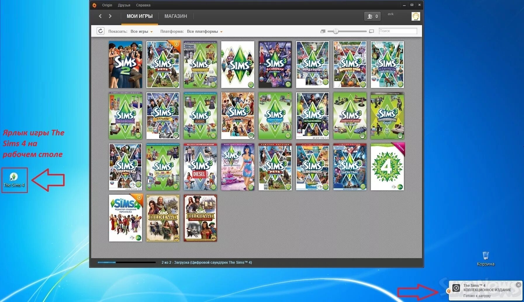Click the Origin logo icon in title bar
This screenshot has width=524, height=302.
94,5
